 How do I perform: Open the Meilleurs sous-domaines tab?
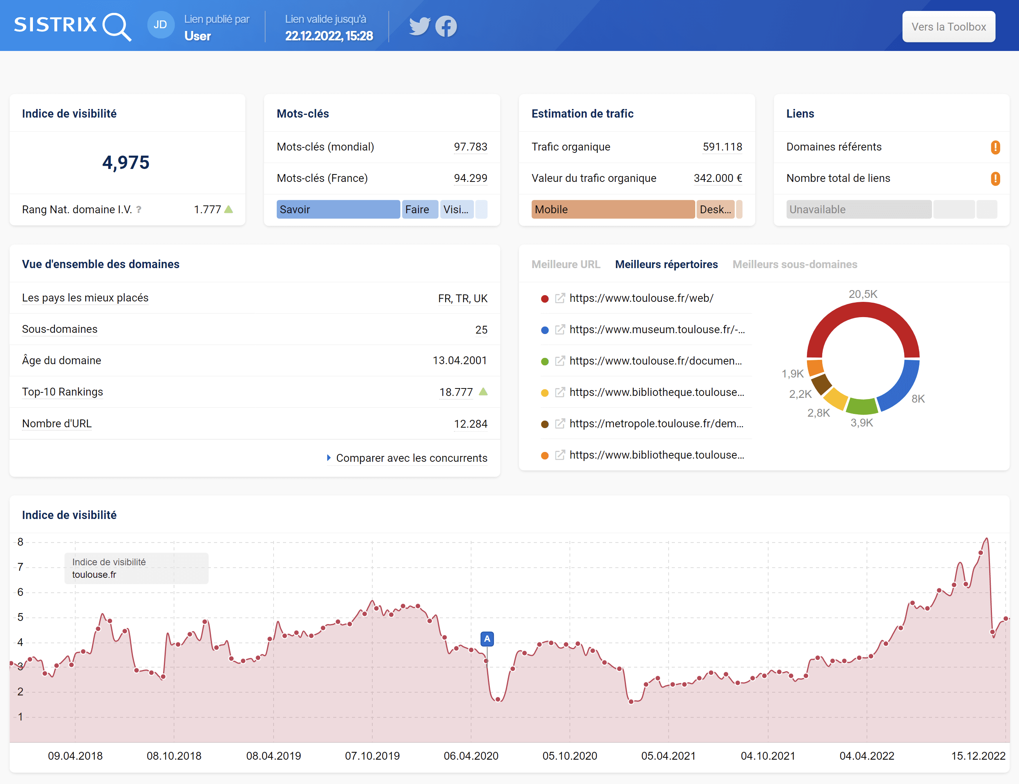pyautogui.click(x=794, y=264)
